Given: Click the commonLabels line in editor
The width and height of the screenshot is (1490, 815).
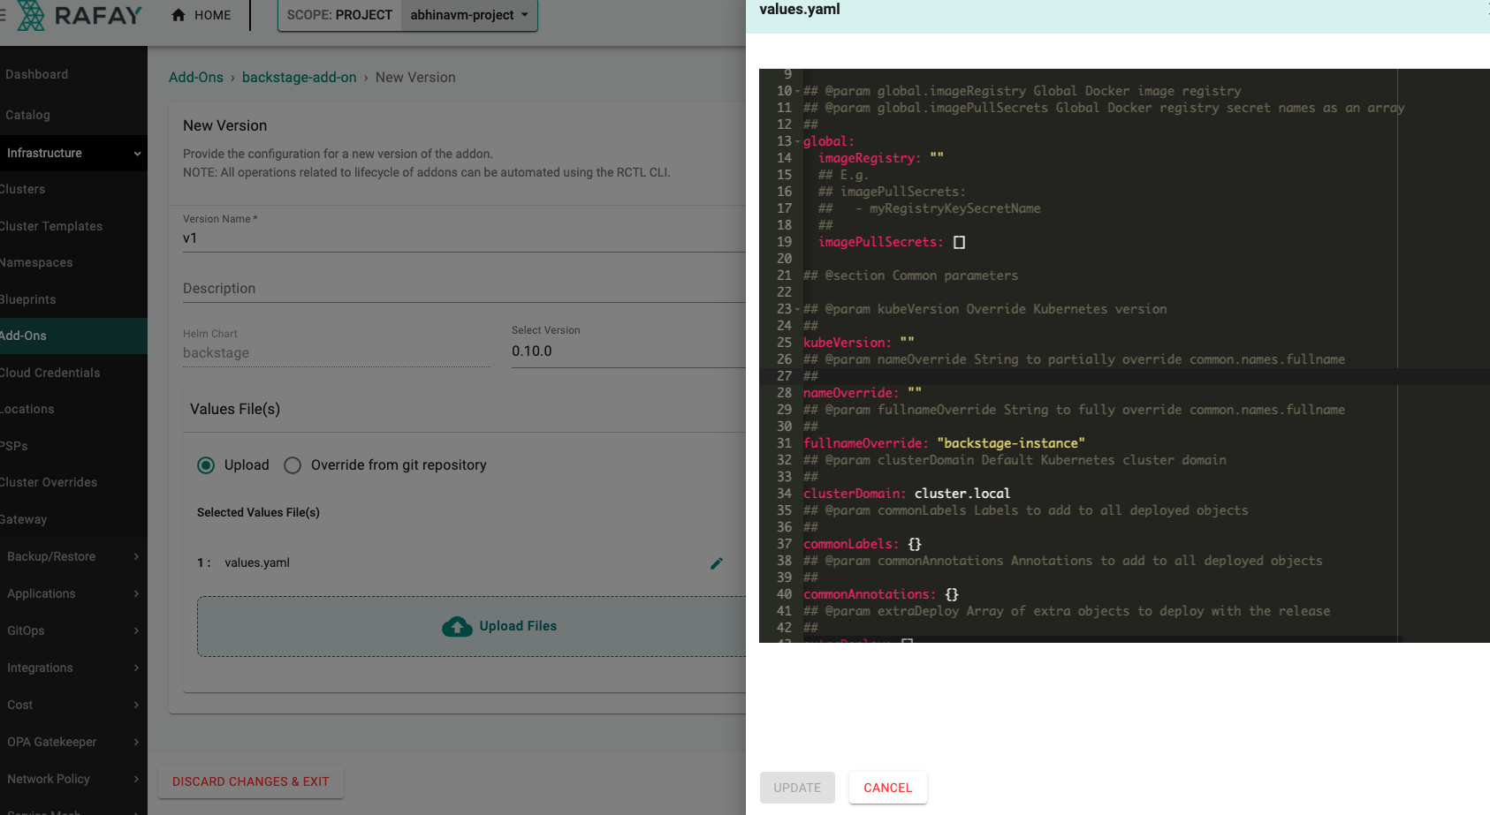Looking at the screenshot, I should coord(863,544).
